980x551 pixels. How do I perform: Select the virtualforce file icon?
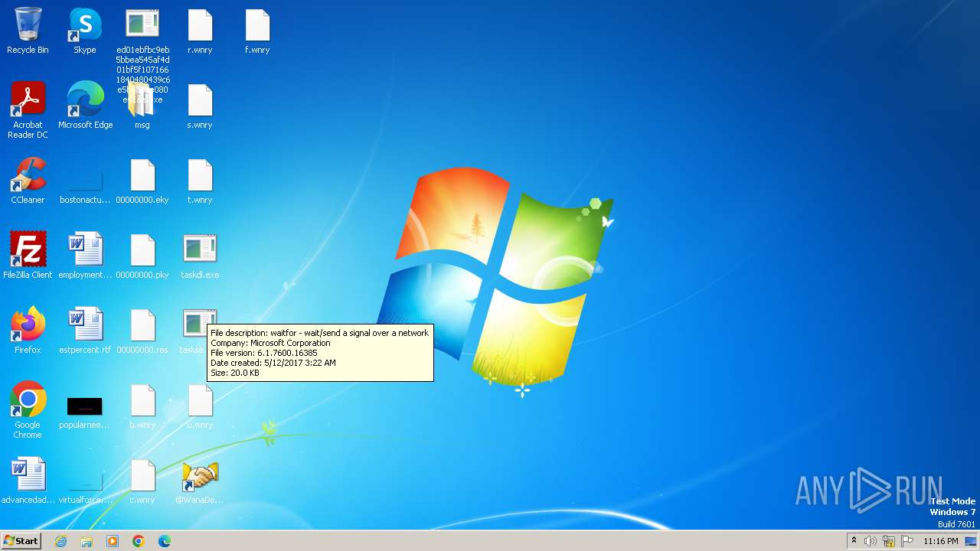tap(85, 481)
